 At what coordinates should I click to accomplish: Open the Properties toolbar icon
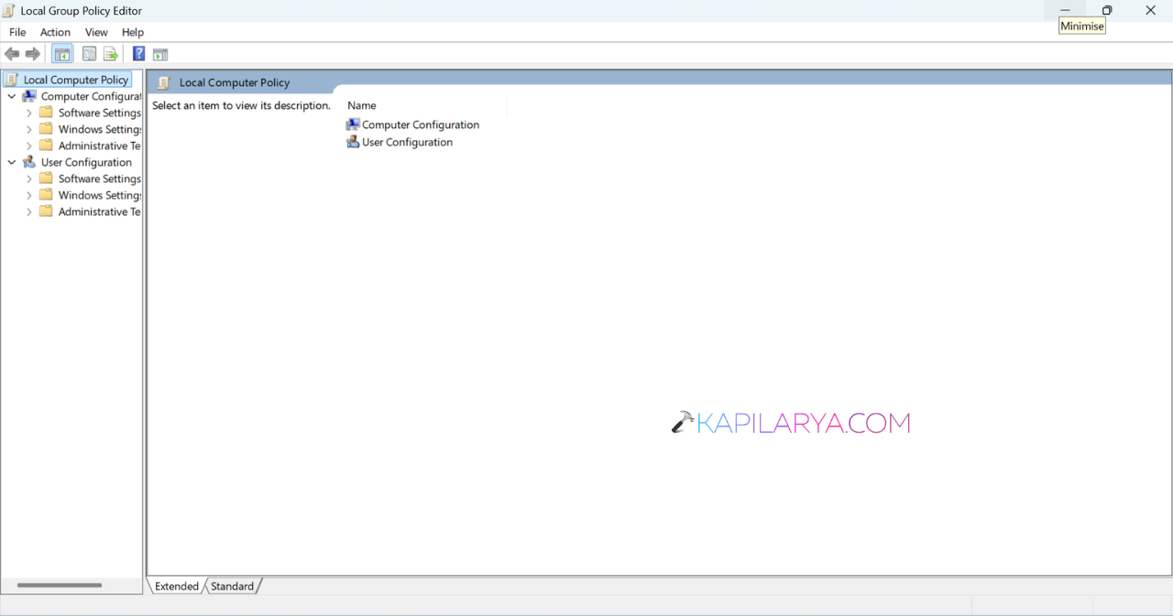click(x=89, y=54)
